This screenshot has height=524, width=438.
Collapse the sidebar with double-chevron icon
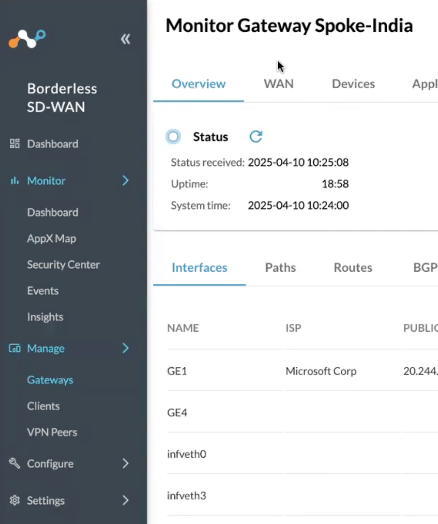point(125,39)
